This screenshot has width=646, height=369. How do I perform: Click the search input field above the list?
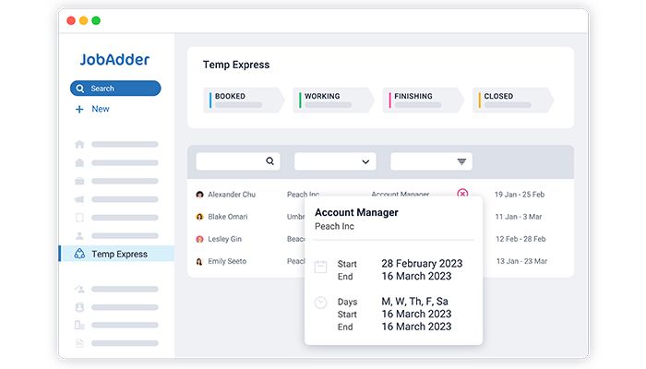pos(231,161)
